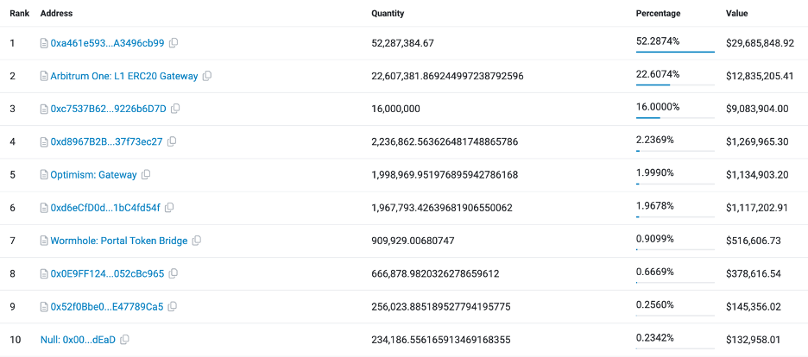Copy the Arbitrum One: L1 ERC20 Gateway address
Image resolution: width=808 pixels, height=357 pixels.
pyautogui.click(x=207, y=76)
